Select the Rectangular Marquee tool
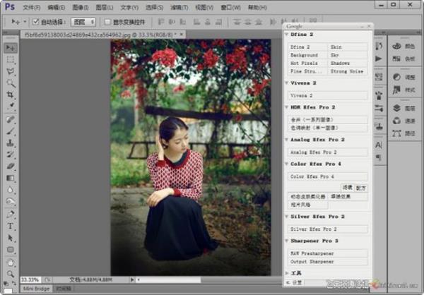The image size is (424, 295). coord(11,59)
